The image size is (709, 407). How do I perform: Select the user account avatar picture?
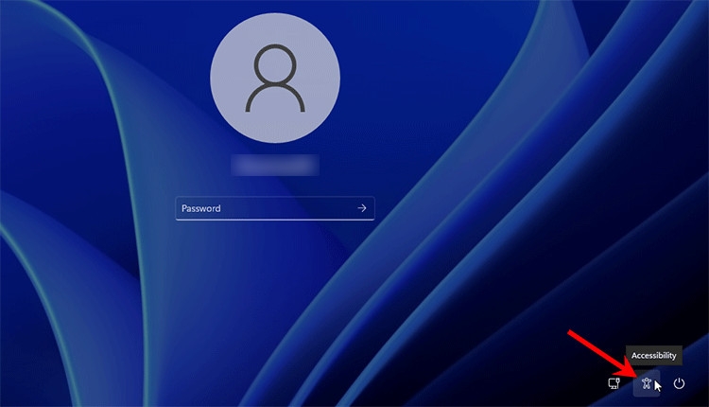[x=275, y=78]
